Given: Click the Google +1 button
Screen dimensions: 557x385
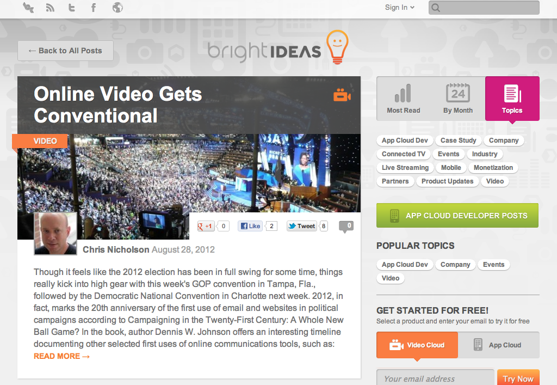Looking at the screenshot, I should pos(206,226).
